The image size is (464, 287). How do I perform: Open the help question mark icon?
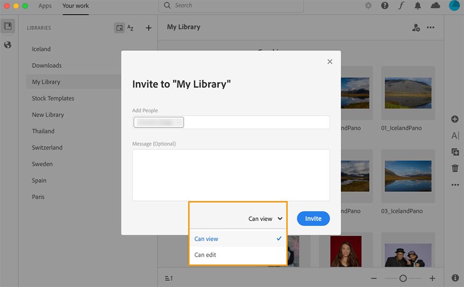coord(385,5)
